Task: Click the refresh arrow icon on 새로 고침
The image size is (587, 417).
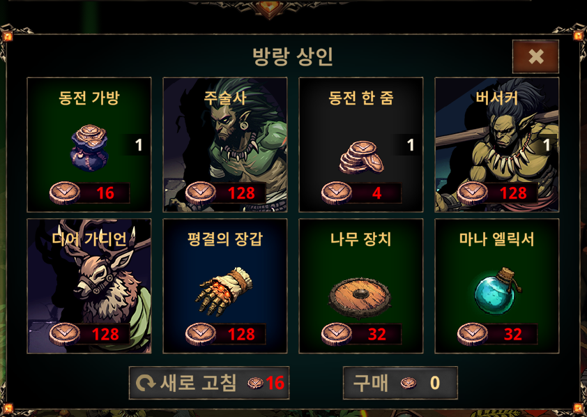Action: pos(145,383)
